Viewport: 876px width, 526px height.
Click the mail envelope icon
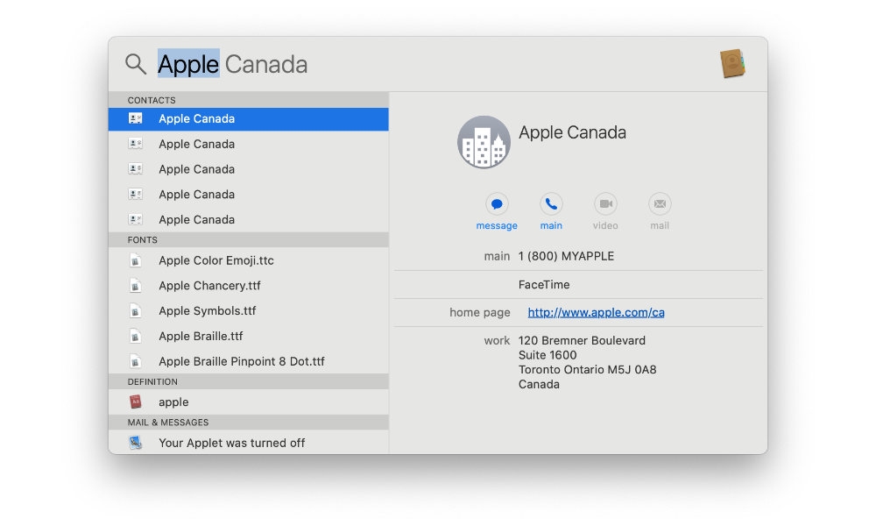659,203
